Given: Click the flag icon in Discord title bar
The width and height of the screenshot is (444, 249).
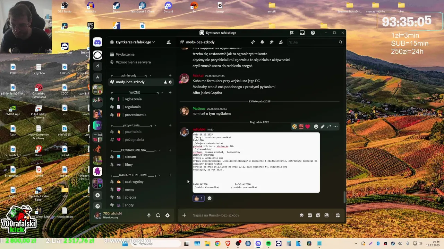Looking at the screenshot, I should click(292, 33).
